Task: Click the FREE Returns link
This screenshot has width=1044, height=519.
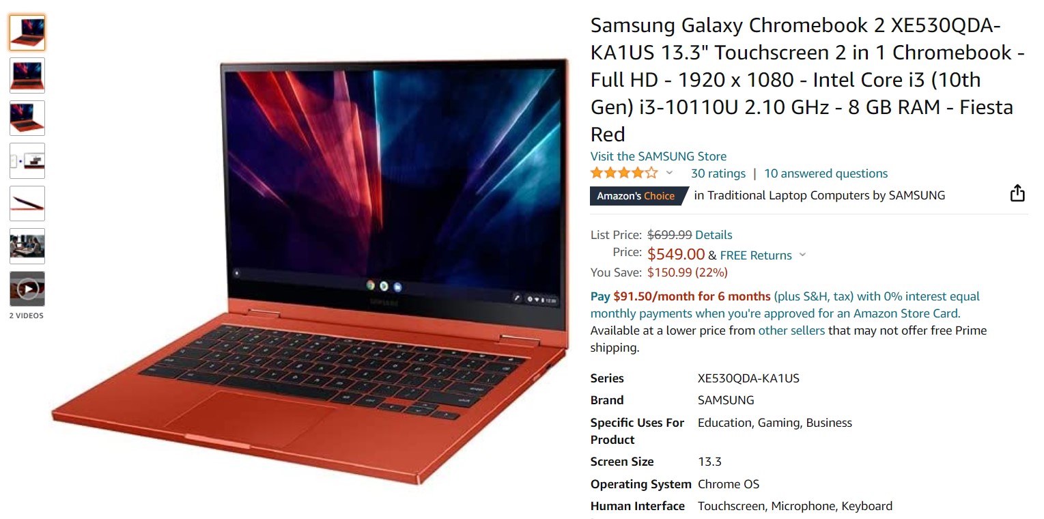Action: click(756, 255)
